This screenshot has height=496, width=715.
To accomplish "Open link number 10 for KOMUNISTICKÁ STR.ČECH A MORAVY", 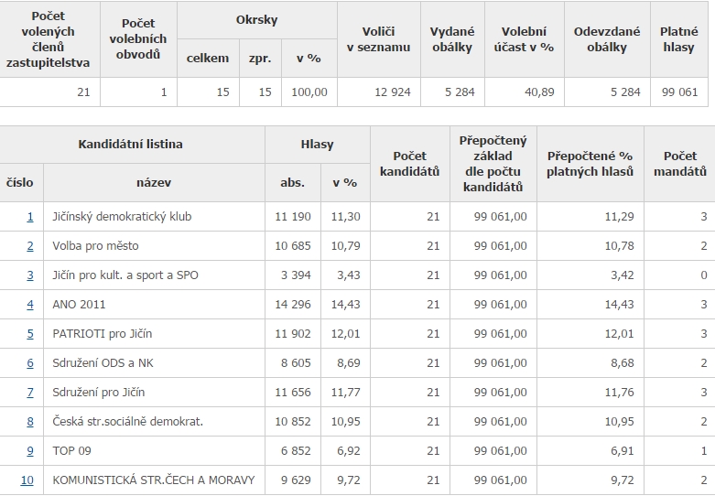I will pos(27,480).
